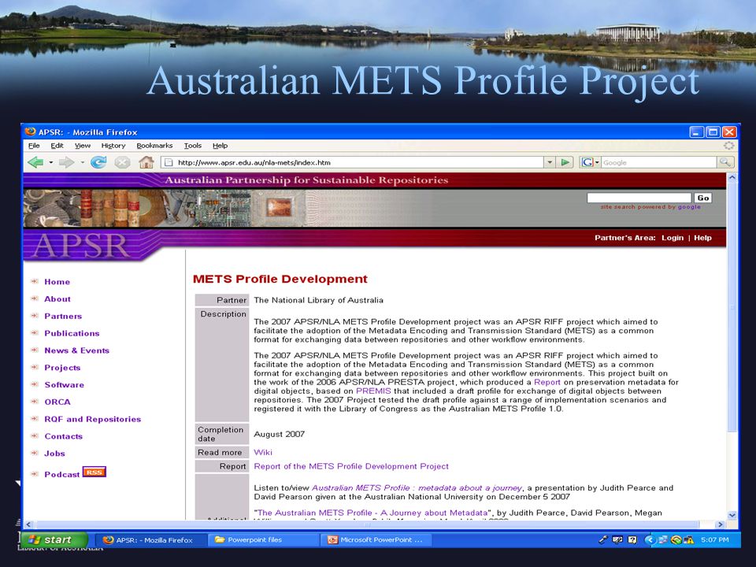Open the Podcast sidebar link

coord(61,474)
